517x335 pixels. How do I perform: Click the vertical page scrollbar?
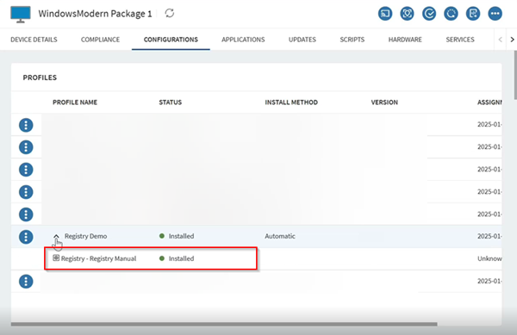click(515, 74)
